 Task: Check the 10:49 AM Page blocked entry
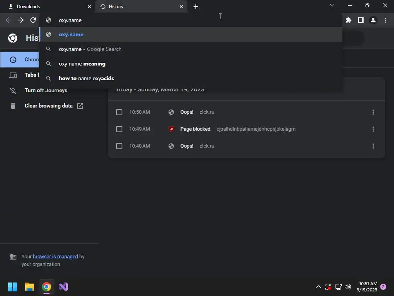[119, 129]
